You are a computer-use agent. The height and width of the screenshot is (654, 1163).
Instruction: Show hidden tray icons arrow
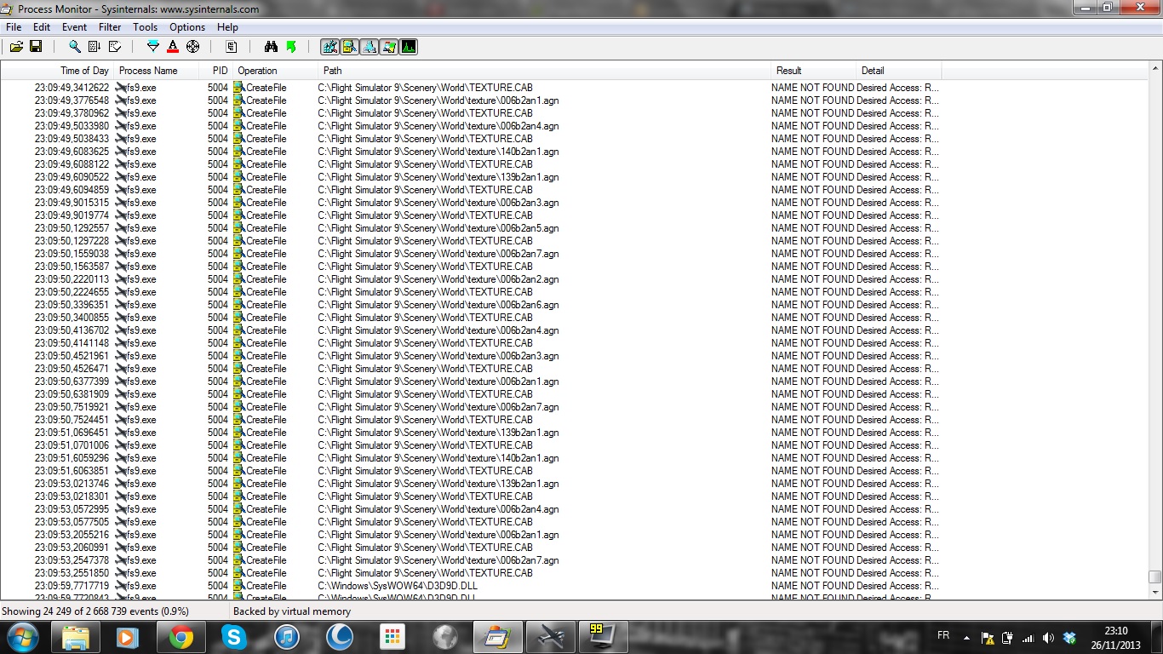tap(966, 637)
